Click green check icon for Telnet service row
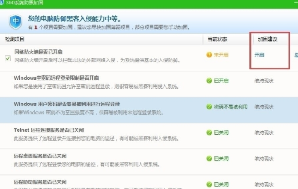Image resolution: width=298 pixels, height=189 pixels. point(209,133)
